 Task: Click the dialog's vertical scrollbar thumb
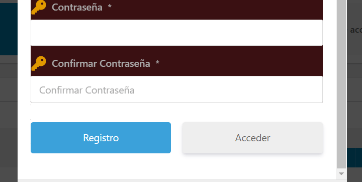[x=341, y=84]
